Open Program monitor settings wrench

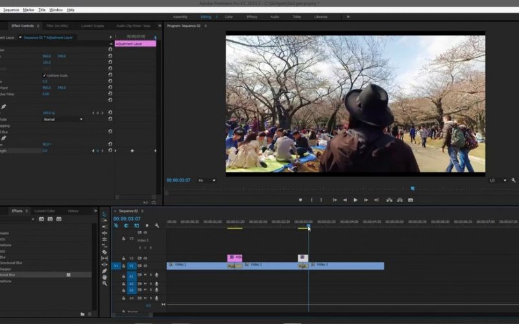coord(513,180)
